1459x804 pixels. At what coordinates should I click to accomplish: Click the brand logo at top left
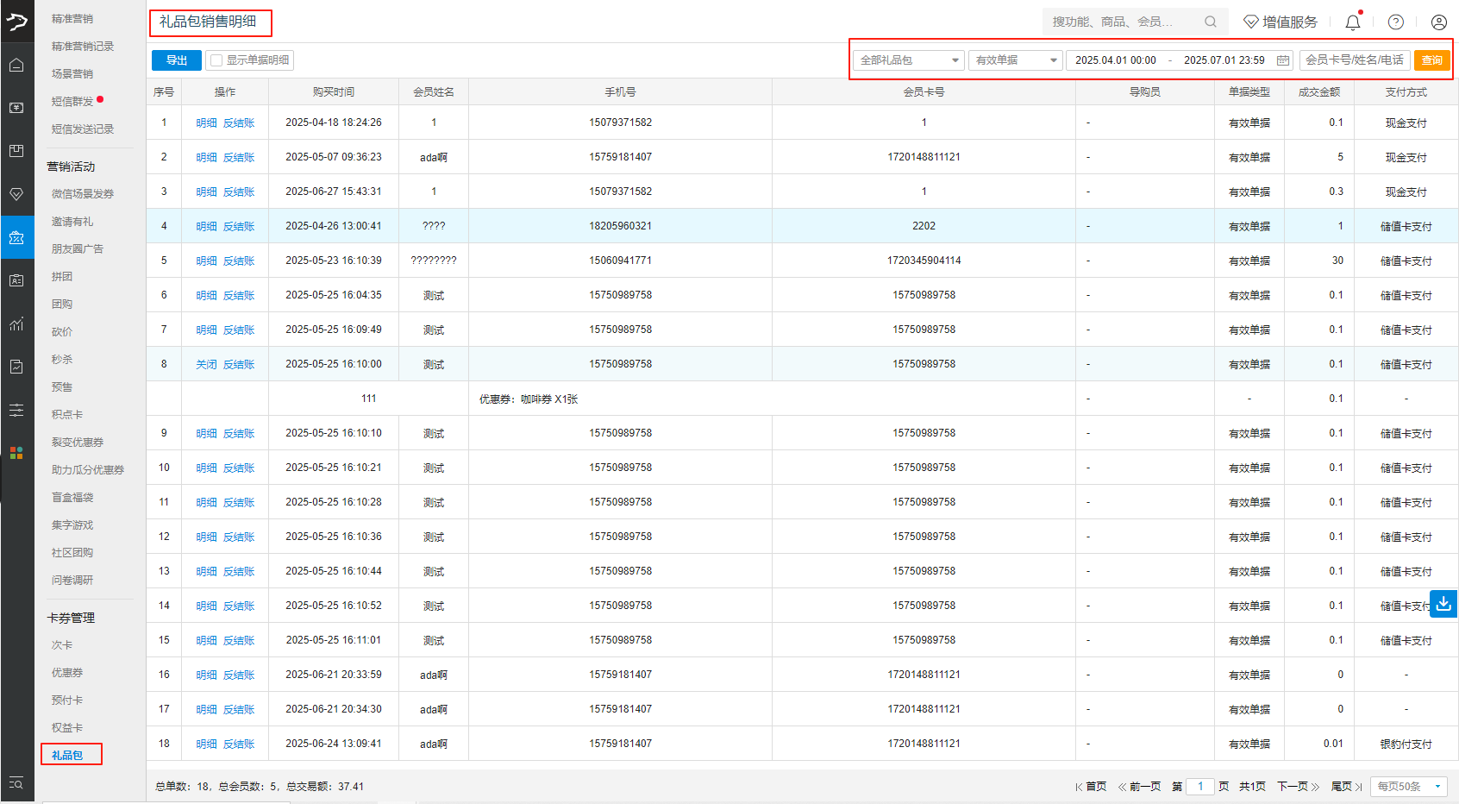[16, 21]
